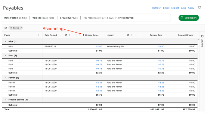This screenshot has height=113, width=207.
Task: Click the green Edit Report button
Action: [x=189, y=18]
